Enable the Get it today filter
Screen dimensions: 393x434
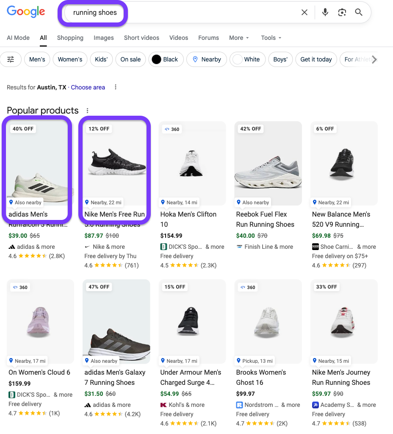coord(316,59)
